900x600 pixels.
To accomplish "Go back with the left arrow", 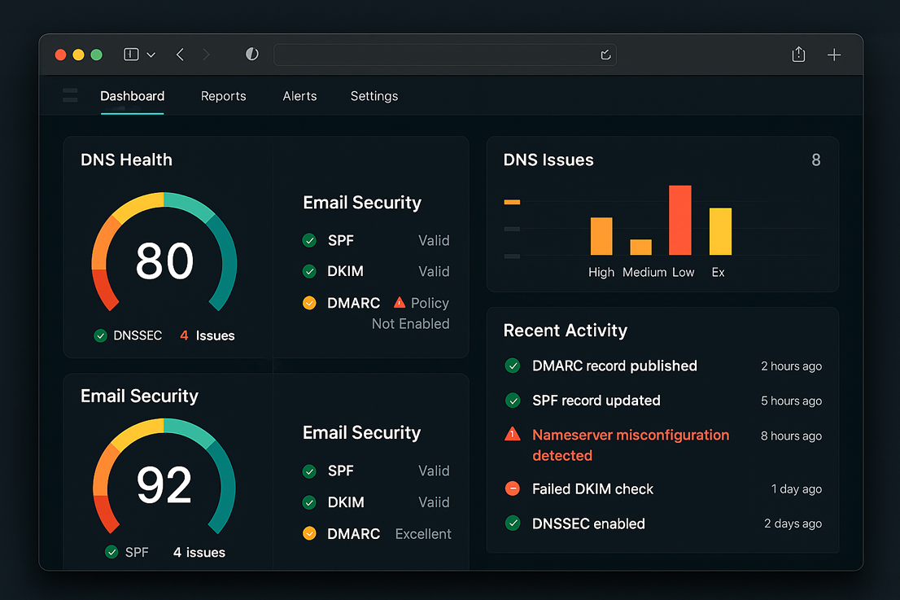I will (180, 55).
